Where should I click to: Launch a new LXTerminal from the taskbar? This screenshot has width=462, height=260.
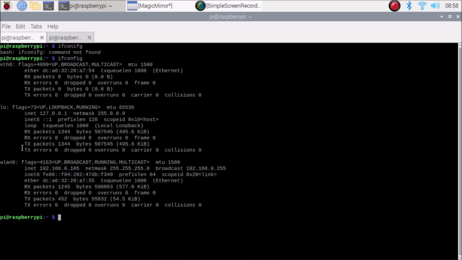click(x=48, y=5)
